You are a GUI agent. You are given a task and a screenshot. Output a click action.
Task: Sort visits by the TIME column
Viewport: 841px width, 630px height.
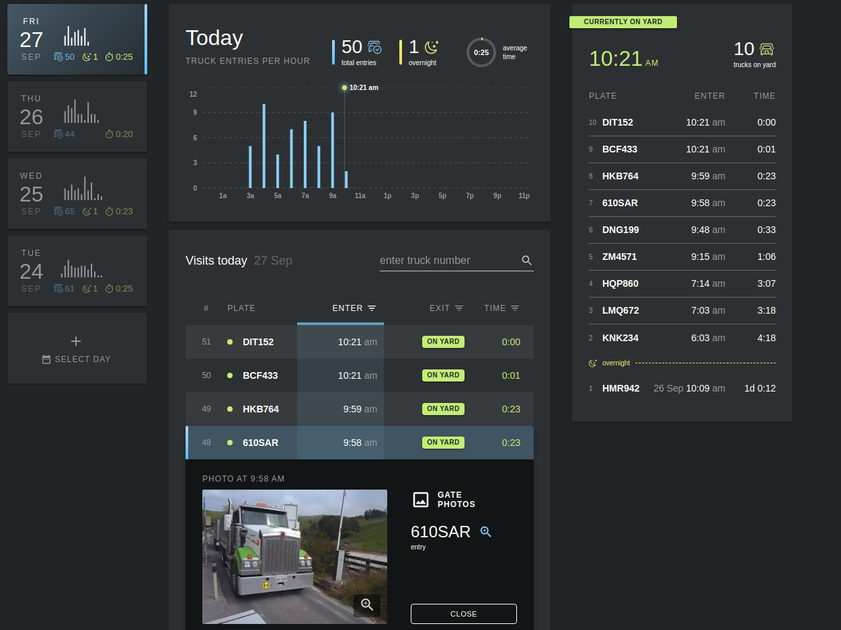[502, 308]
